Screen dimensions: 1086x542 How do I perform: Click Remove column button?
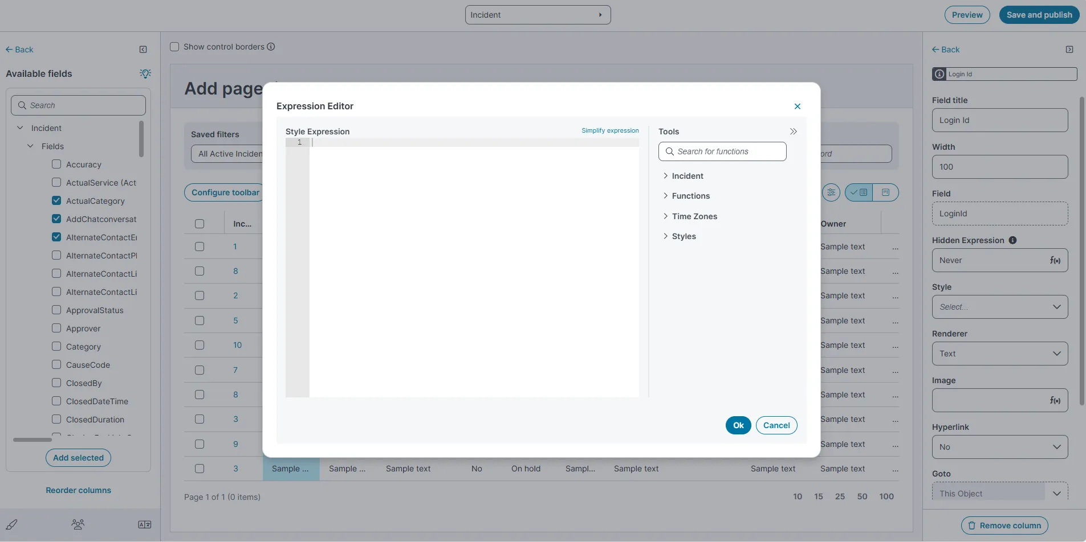[x=1004, y=525]
